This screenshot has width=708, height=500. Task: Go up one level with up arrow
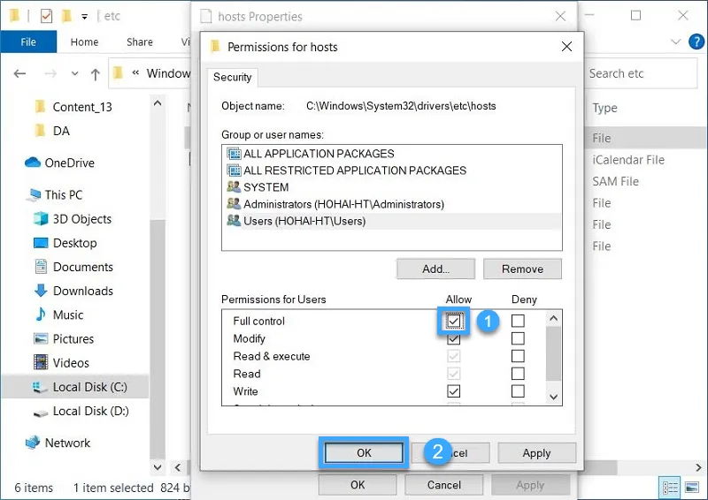click(x=95, y=74)
